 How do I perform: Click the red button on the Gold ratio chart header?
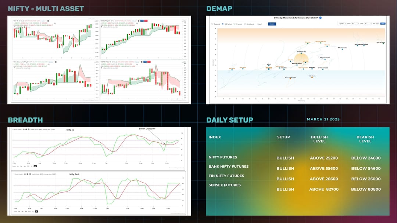(x=146, y=21)
